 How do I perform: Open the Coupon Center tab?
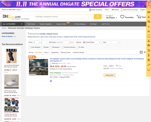coord(61,24)
